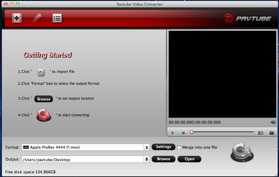
Task: Click the Pavtube logo in the header
Action: click(x=247, y=18)
